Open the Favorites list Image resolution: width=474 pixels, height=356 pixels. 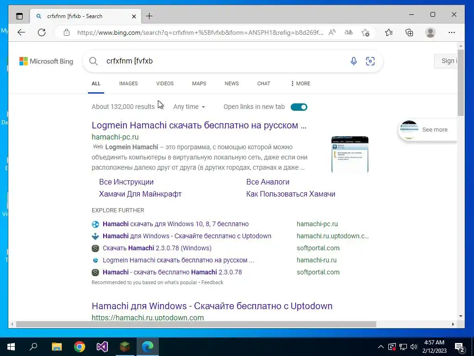point(389,32)
